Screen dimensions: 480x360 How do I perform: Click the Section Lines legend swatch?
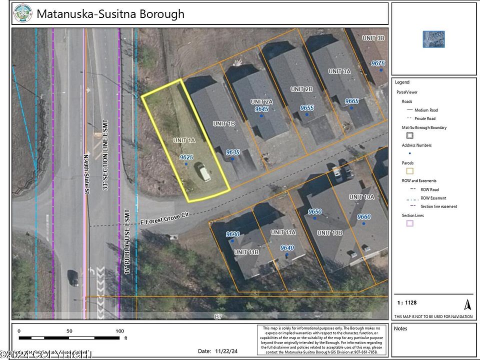tap(409, 223)
